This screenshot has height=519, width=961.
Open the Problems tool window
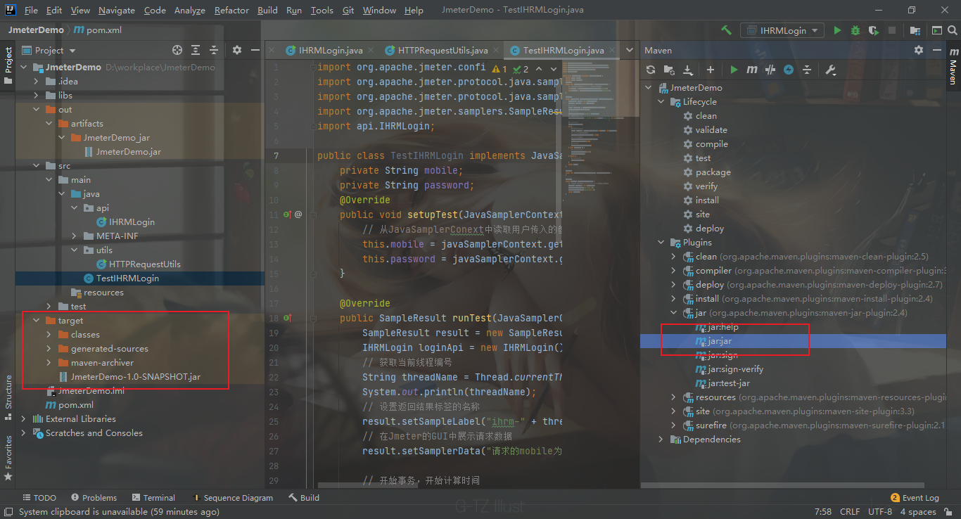[x=94, y=498]
